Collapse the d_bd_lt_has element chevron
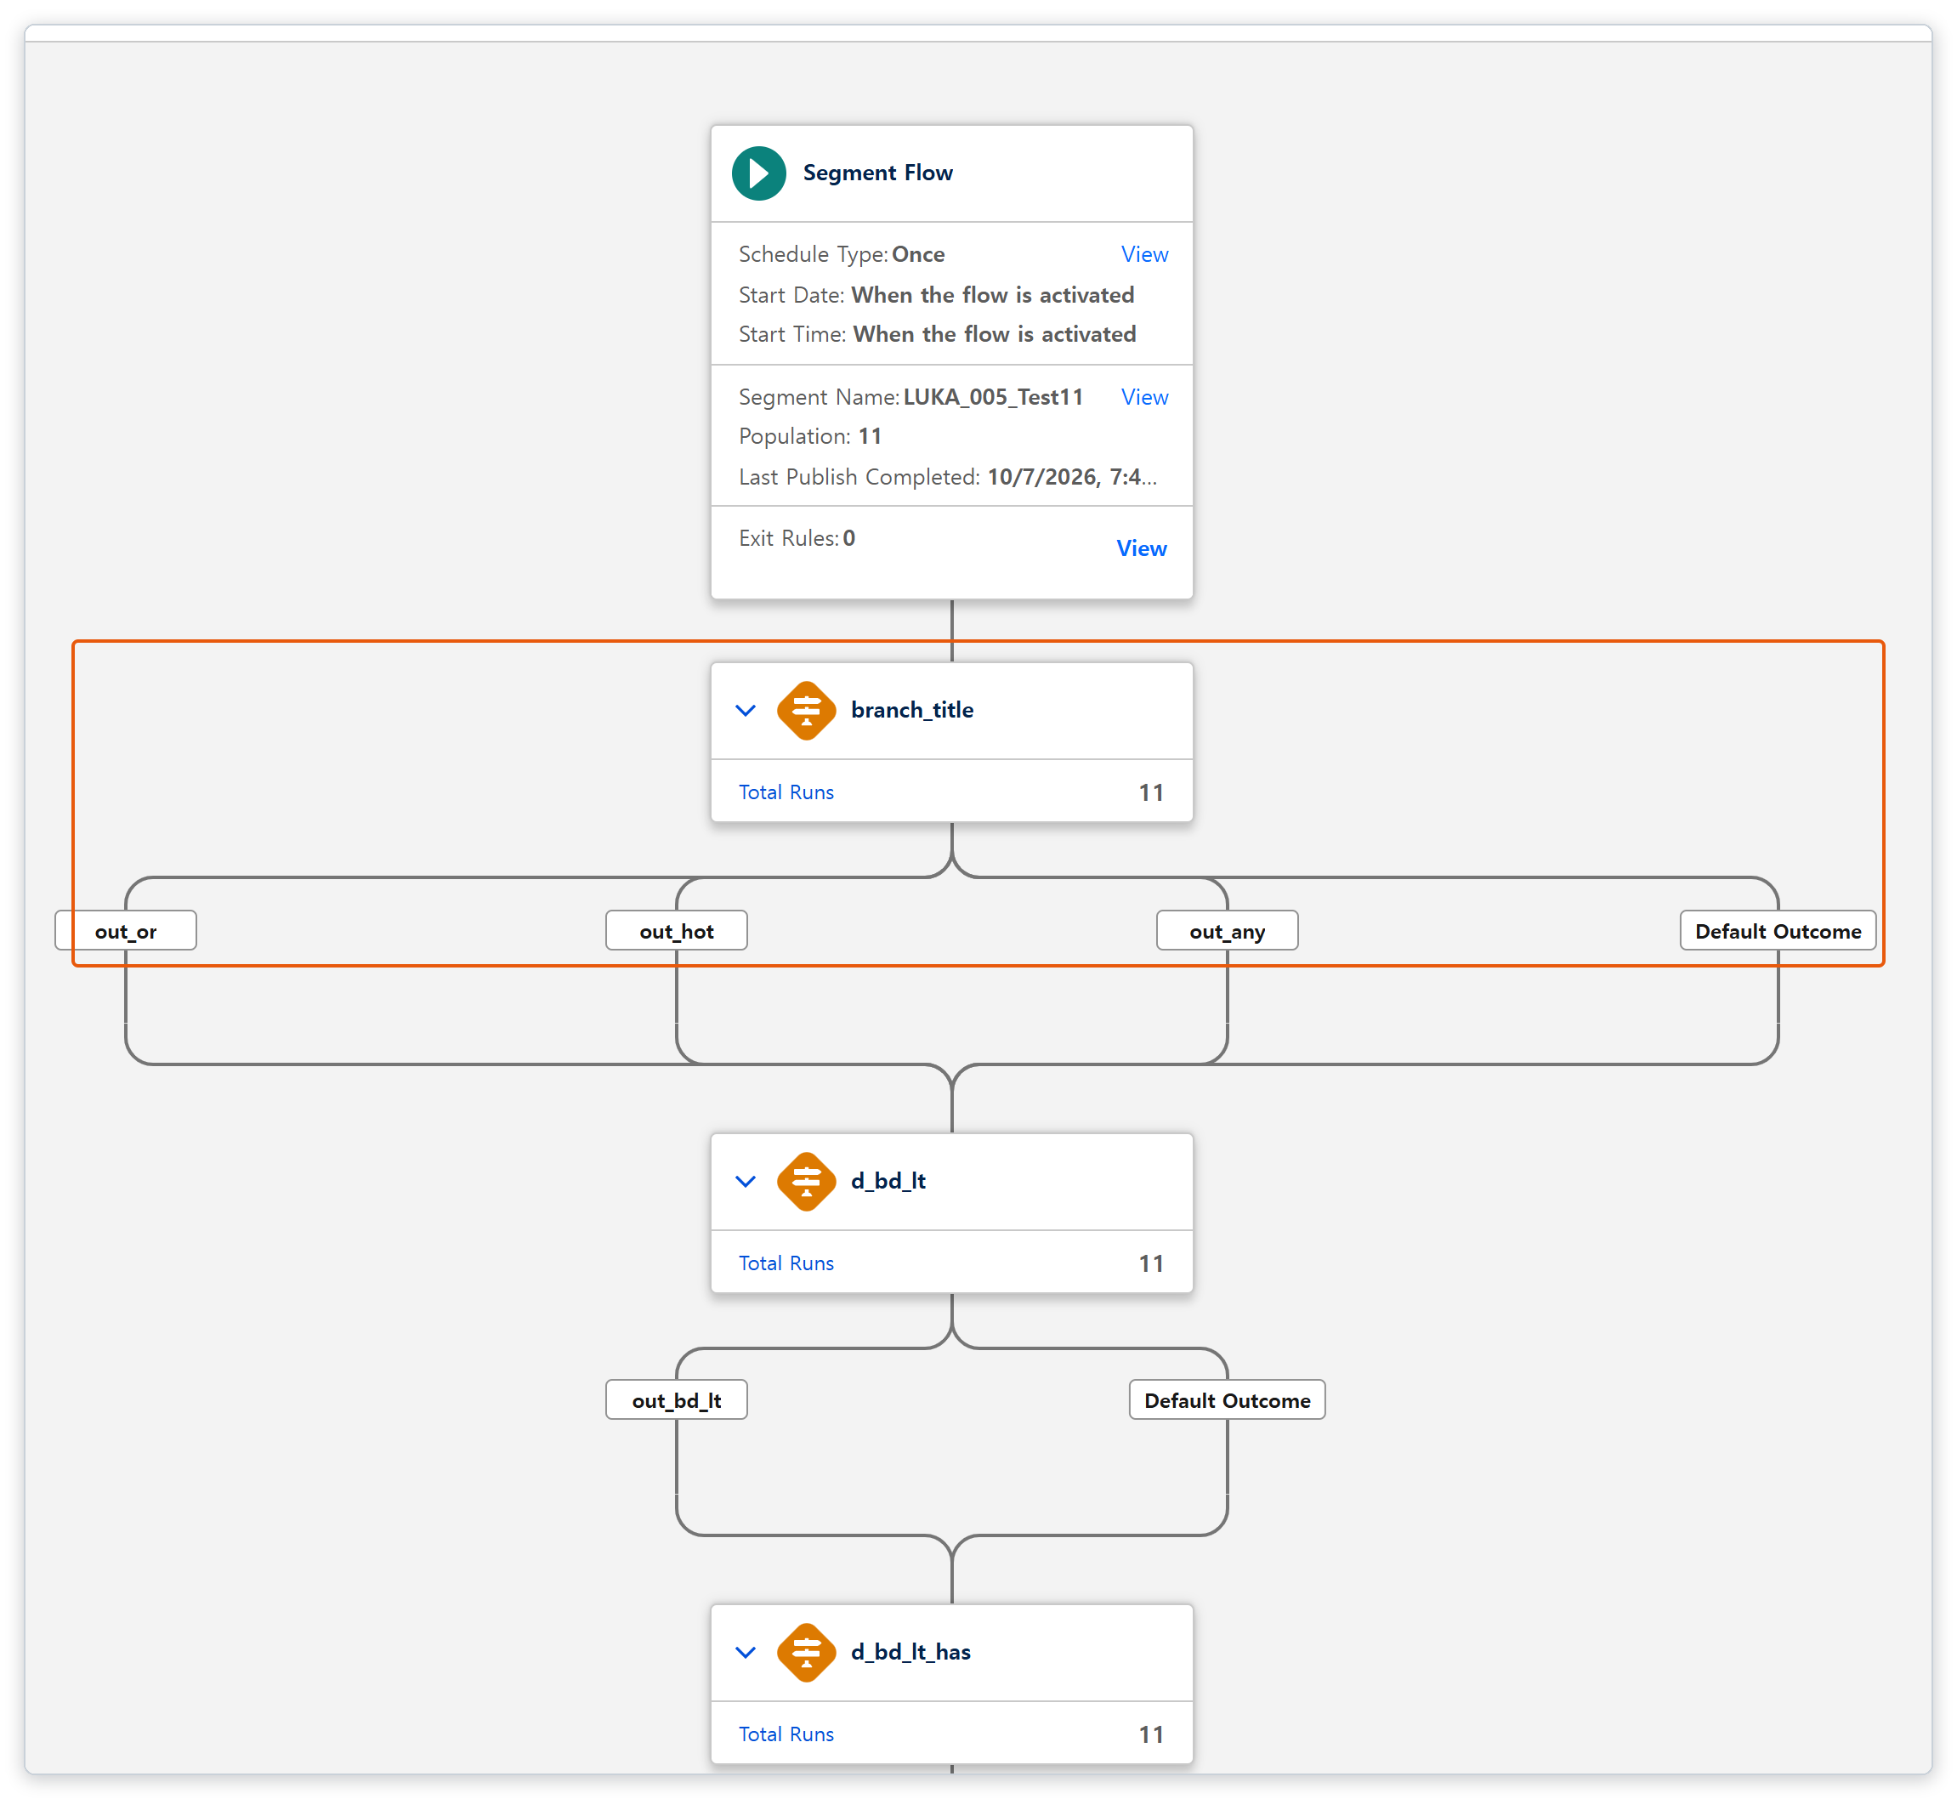This screenshot has height=1799, width=1957. pyautogui.click(x=746, y=1653)
